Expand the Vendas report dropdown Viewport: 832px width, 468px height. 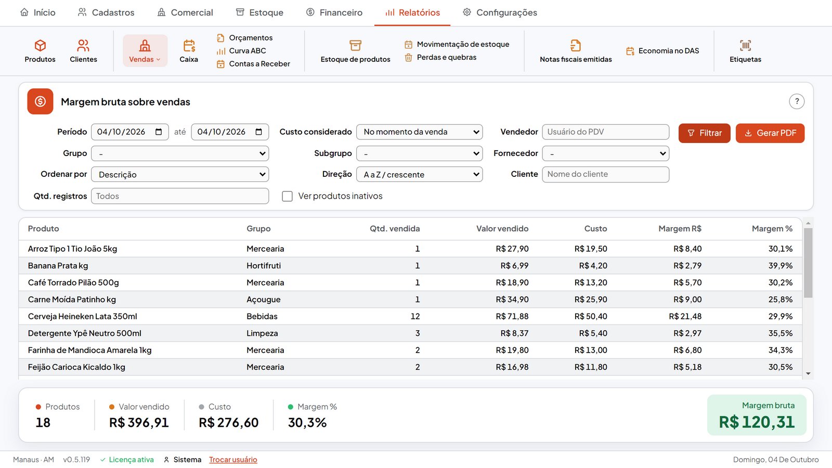[x=145, y=51]
